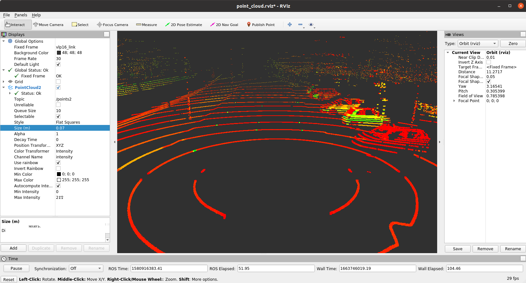This screenshot has height=283, width=526.
Task: Click the ROS Time field
Action: (169, 269)
